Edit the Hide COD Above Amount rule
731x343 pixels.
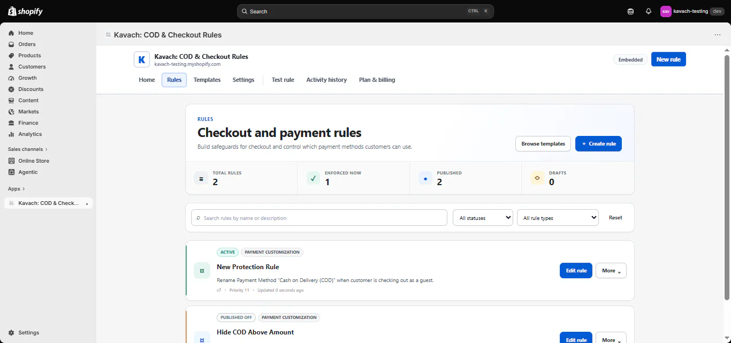coord(576,338)
